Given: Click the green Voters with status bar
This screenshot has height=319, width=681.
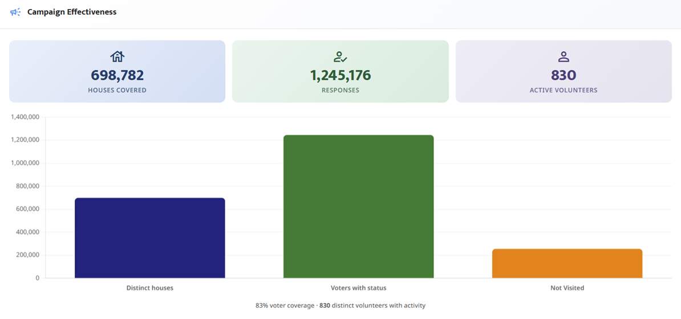Looking at the screenshot, I should click(x=358, y=207).
